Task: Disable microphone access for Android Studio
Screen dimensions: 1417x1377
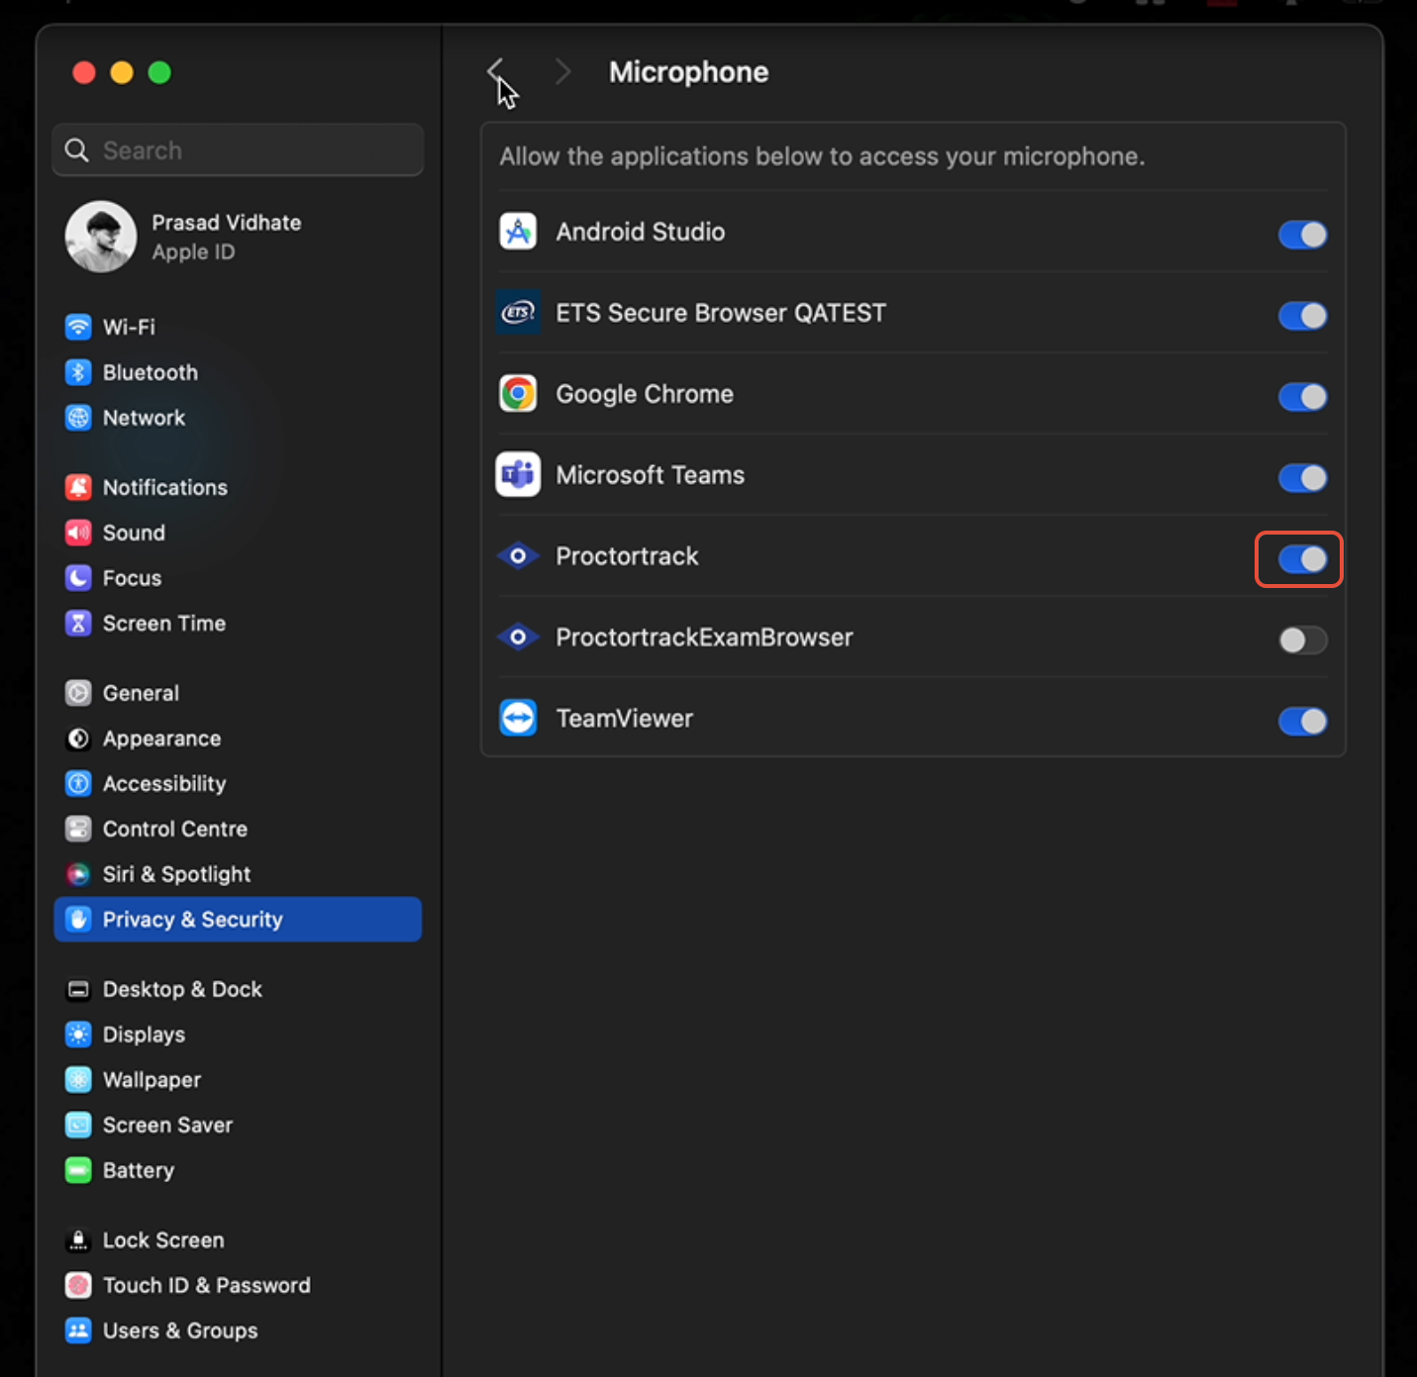Action: point(1302,235)
